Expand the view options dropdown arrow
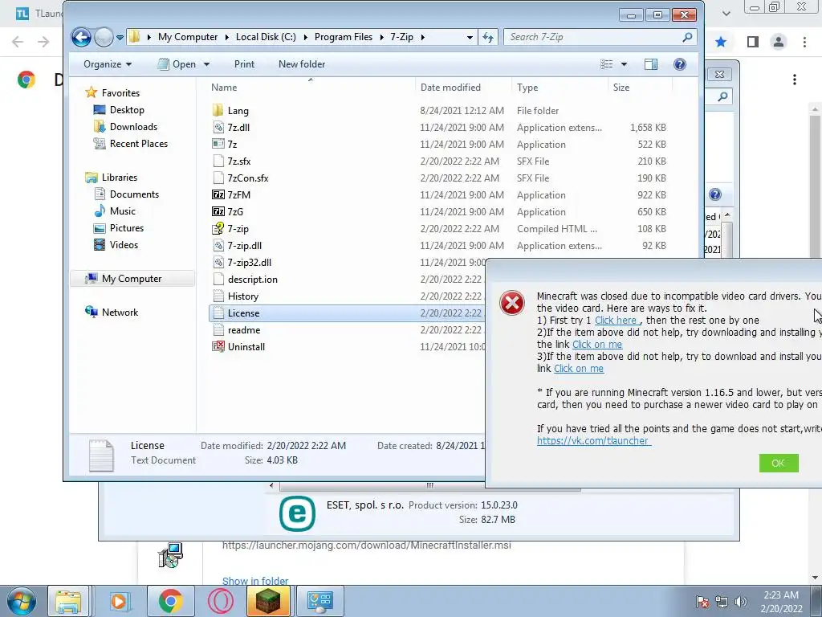This screenshot has height=617, width=822. (x=624, y=64)
